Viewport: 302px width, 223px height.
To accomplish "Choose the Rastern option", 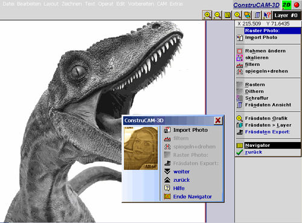I will point(255,85).
